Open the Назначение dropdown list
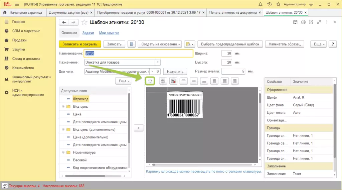 158,62
